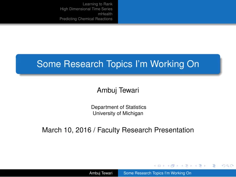The width and height of the screenshot is (236, 177).
Task: Go to next subsection using its right arrow
Action: click(191, 166)
